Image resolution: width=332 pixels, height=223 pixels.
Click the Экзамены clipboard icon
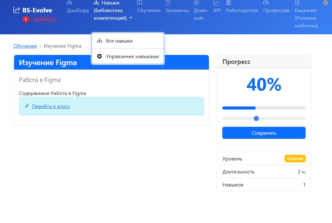click(x=168, y=3)
